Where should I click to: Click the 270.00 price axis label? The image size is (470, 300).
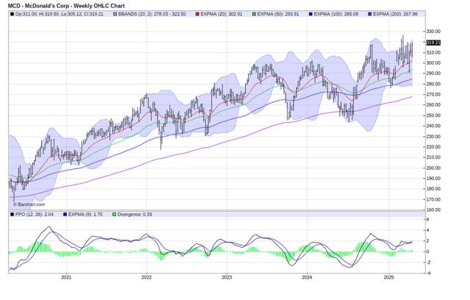(433, 95)
